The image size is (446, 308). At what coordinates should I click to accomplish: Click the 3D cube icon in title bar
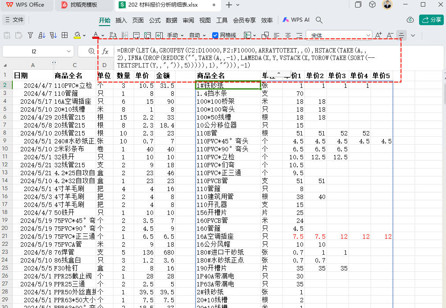[x=372, y=4]
